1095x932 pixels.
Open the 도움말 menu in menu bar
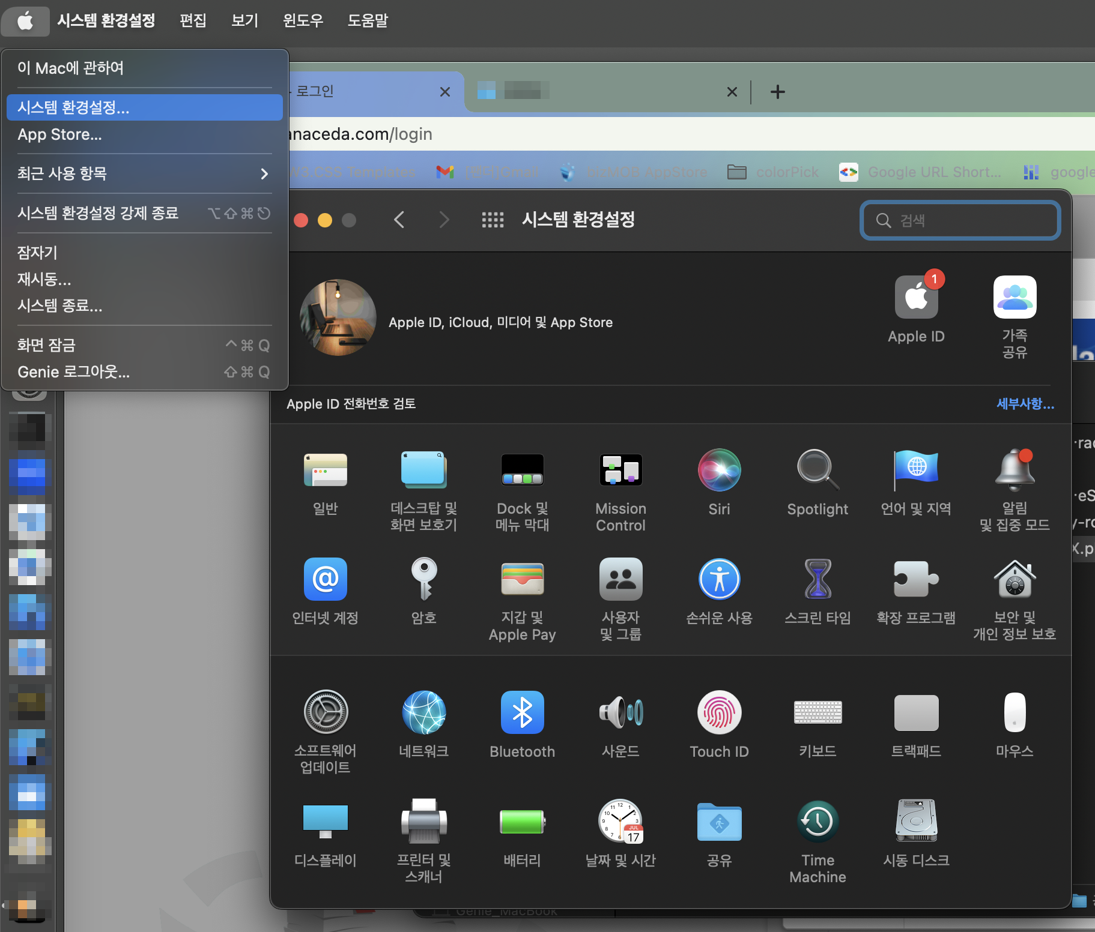[x=368, y=20]
